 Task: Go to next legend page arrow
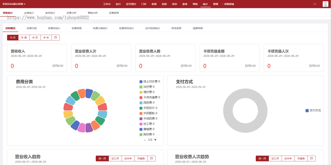tap(155, 140)
